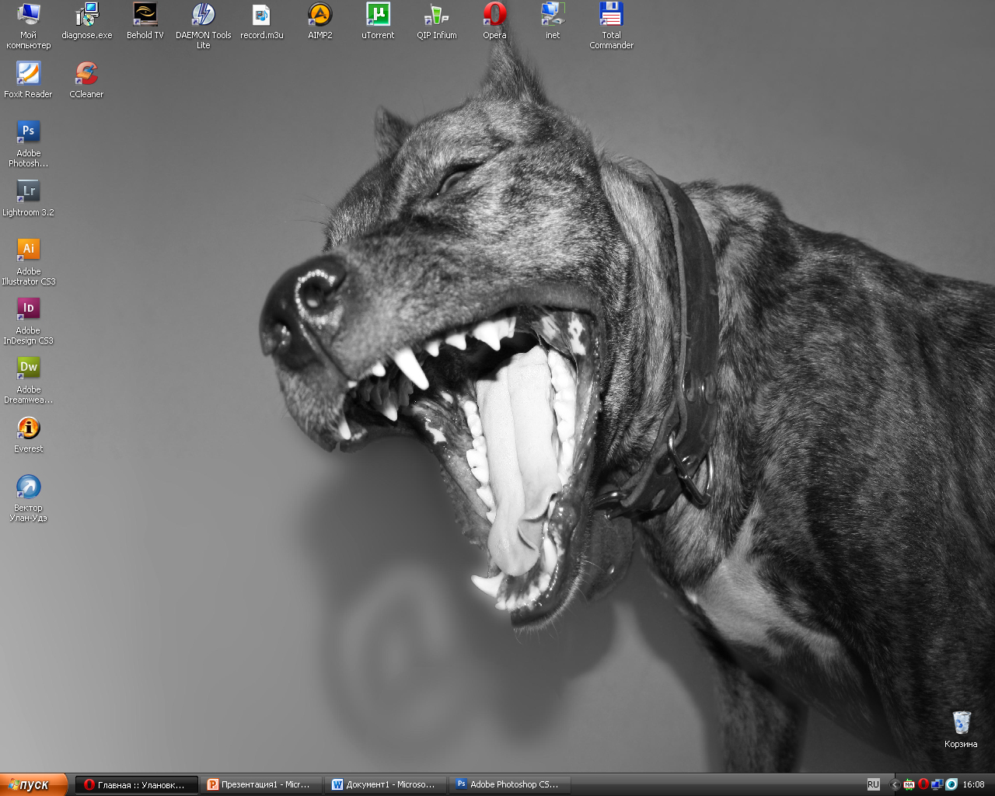Select the Adobe InDesign CS3 icon

(28, 309)
